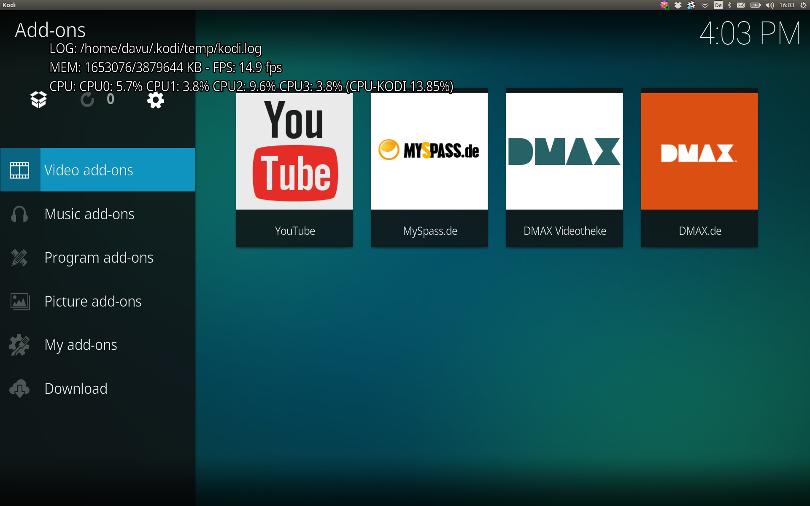Click the DMAX Videotheke label text
The width and height of the screenshot is (810, 506).
[565, 231]
